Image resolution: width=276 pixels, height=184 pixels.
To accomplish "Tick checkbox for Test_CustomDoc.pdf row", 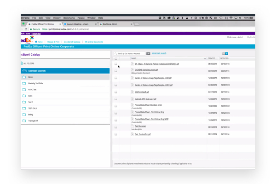I will click(x=116, y=134).
